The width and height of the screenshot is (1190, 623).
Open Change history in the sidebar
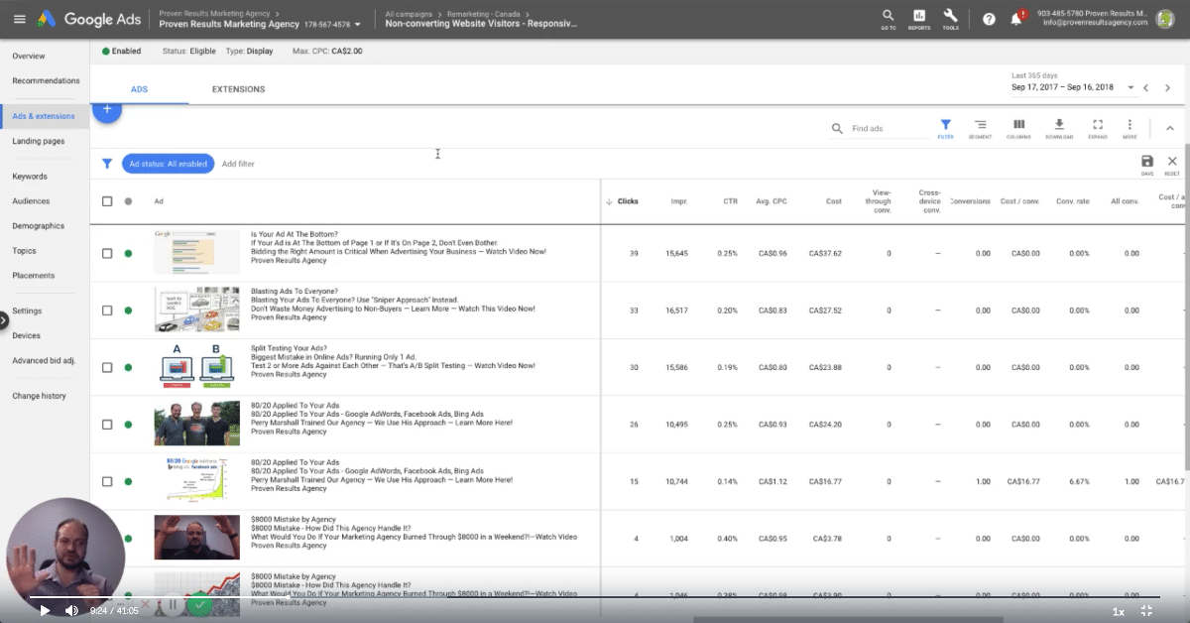(40, 396)
